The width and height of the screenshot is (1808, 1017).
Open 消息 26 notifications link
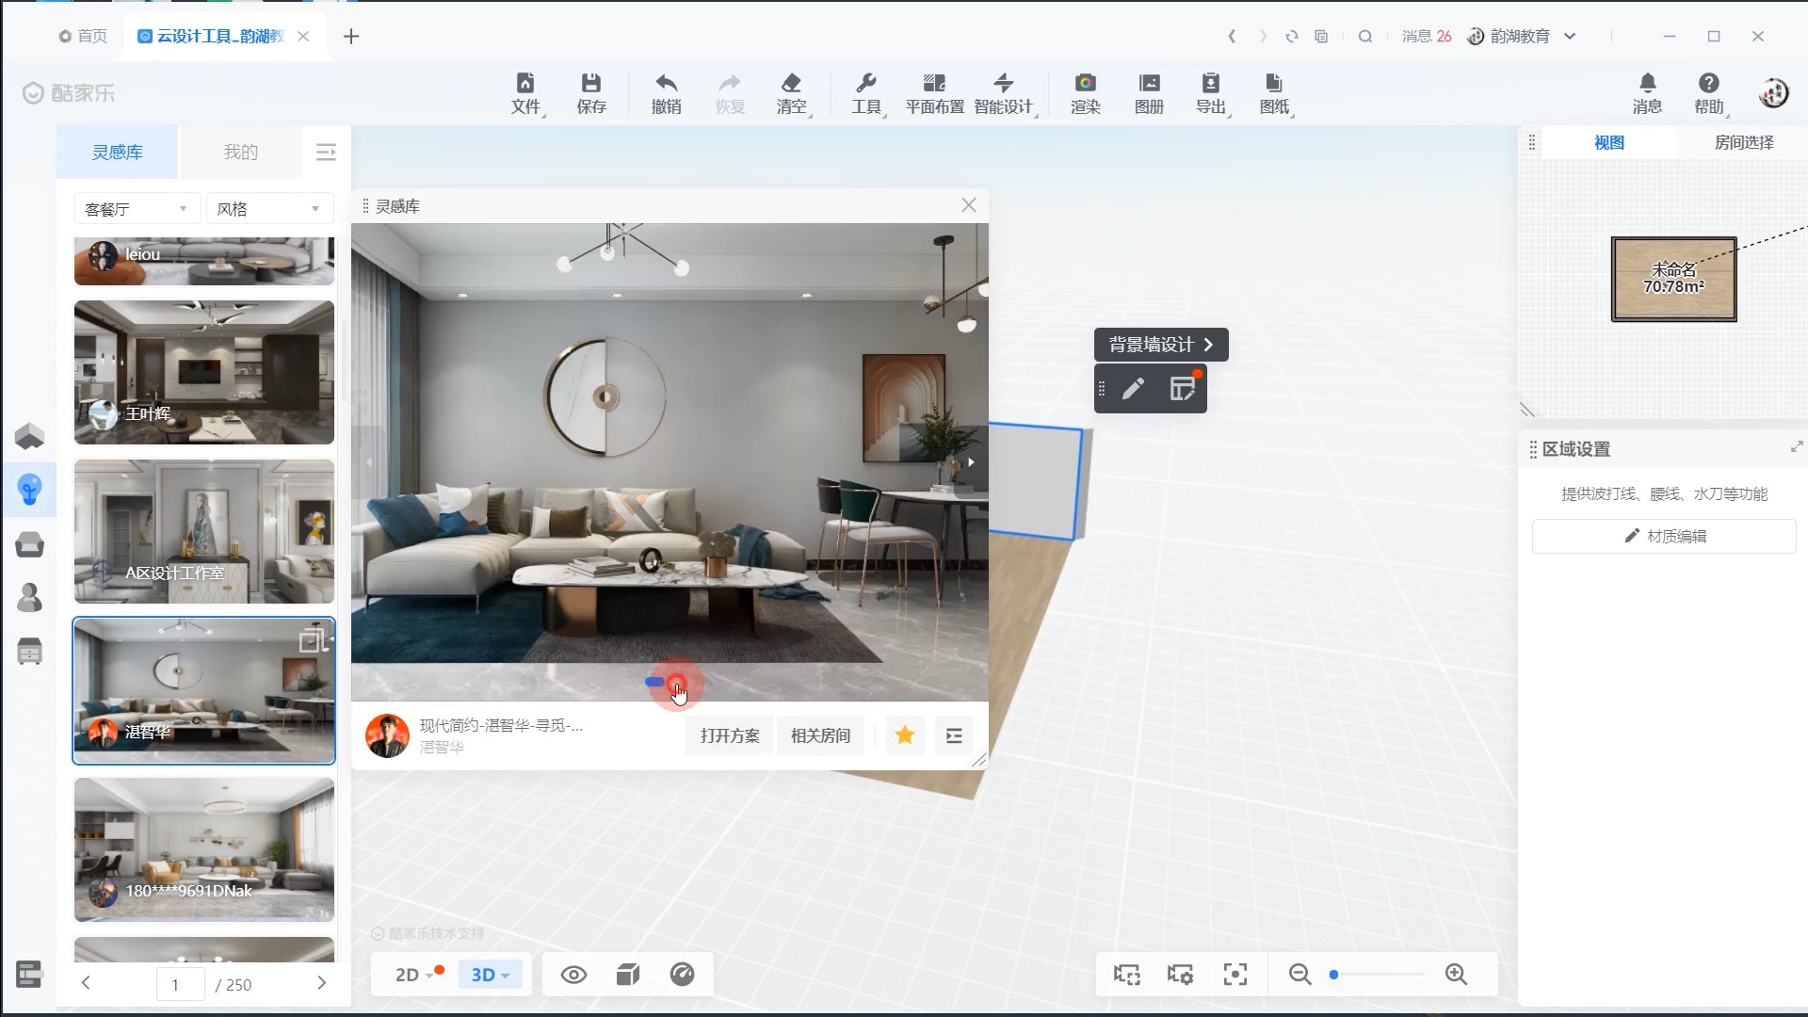[x=1427, y=36]
